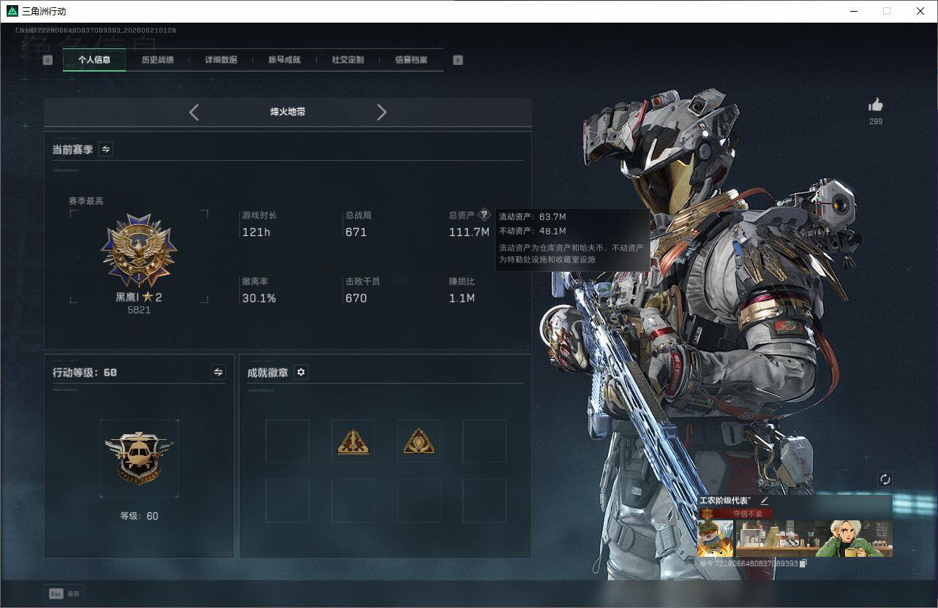The height and width of the screenshot is (608, 938).
Task: Click the E key next-tab icon
Action: click(458, 61)
